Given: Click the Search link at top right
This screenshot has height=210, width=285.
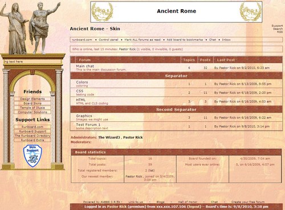Looking at the screenshot, I should click(x=278, y=29).
